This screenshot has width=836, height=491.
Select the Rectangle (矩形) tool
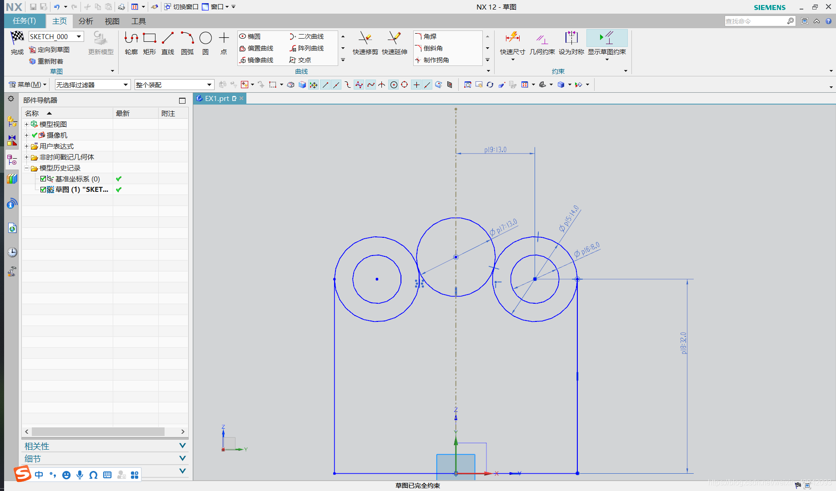pos(150,43)
